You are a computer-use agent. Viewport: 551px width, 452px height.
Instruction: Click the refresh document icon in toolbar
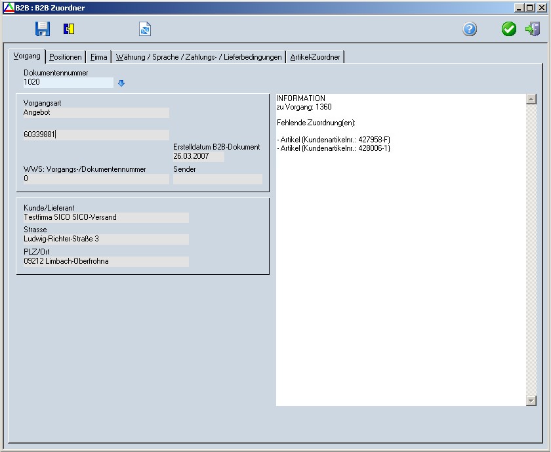coord(145,29)
